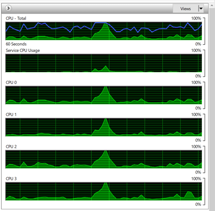Click the 100% label beside CPU - Total

[x=196, y=18]
